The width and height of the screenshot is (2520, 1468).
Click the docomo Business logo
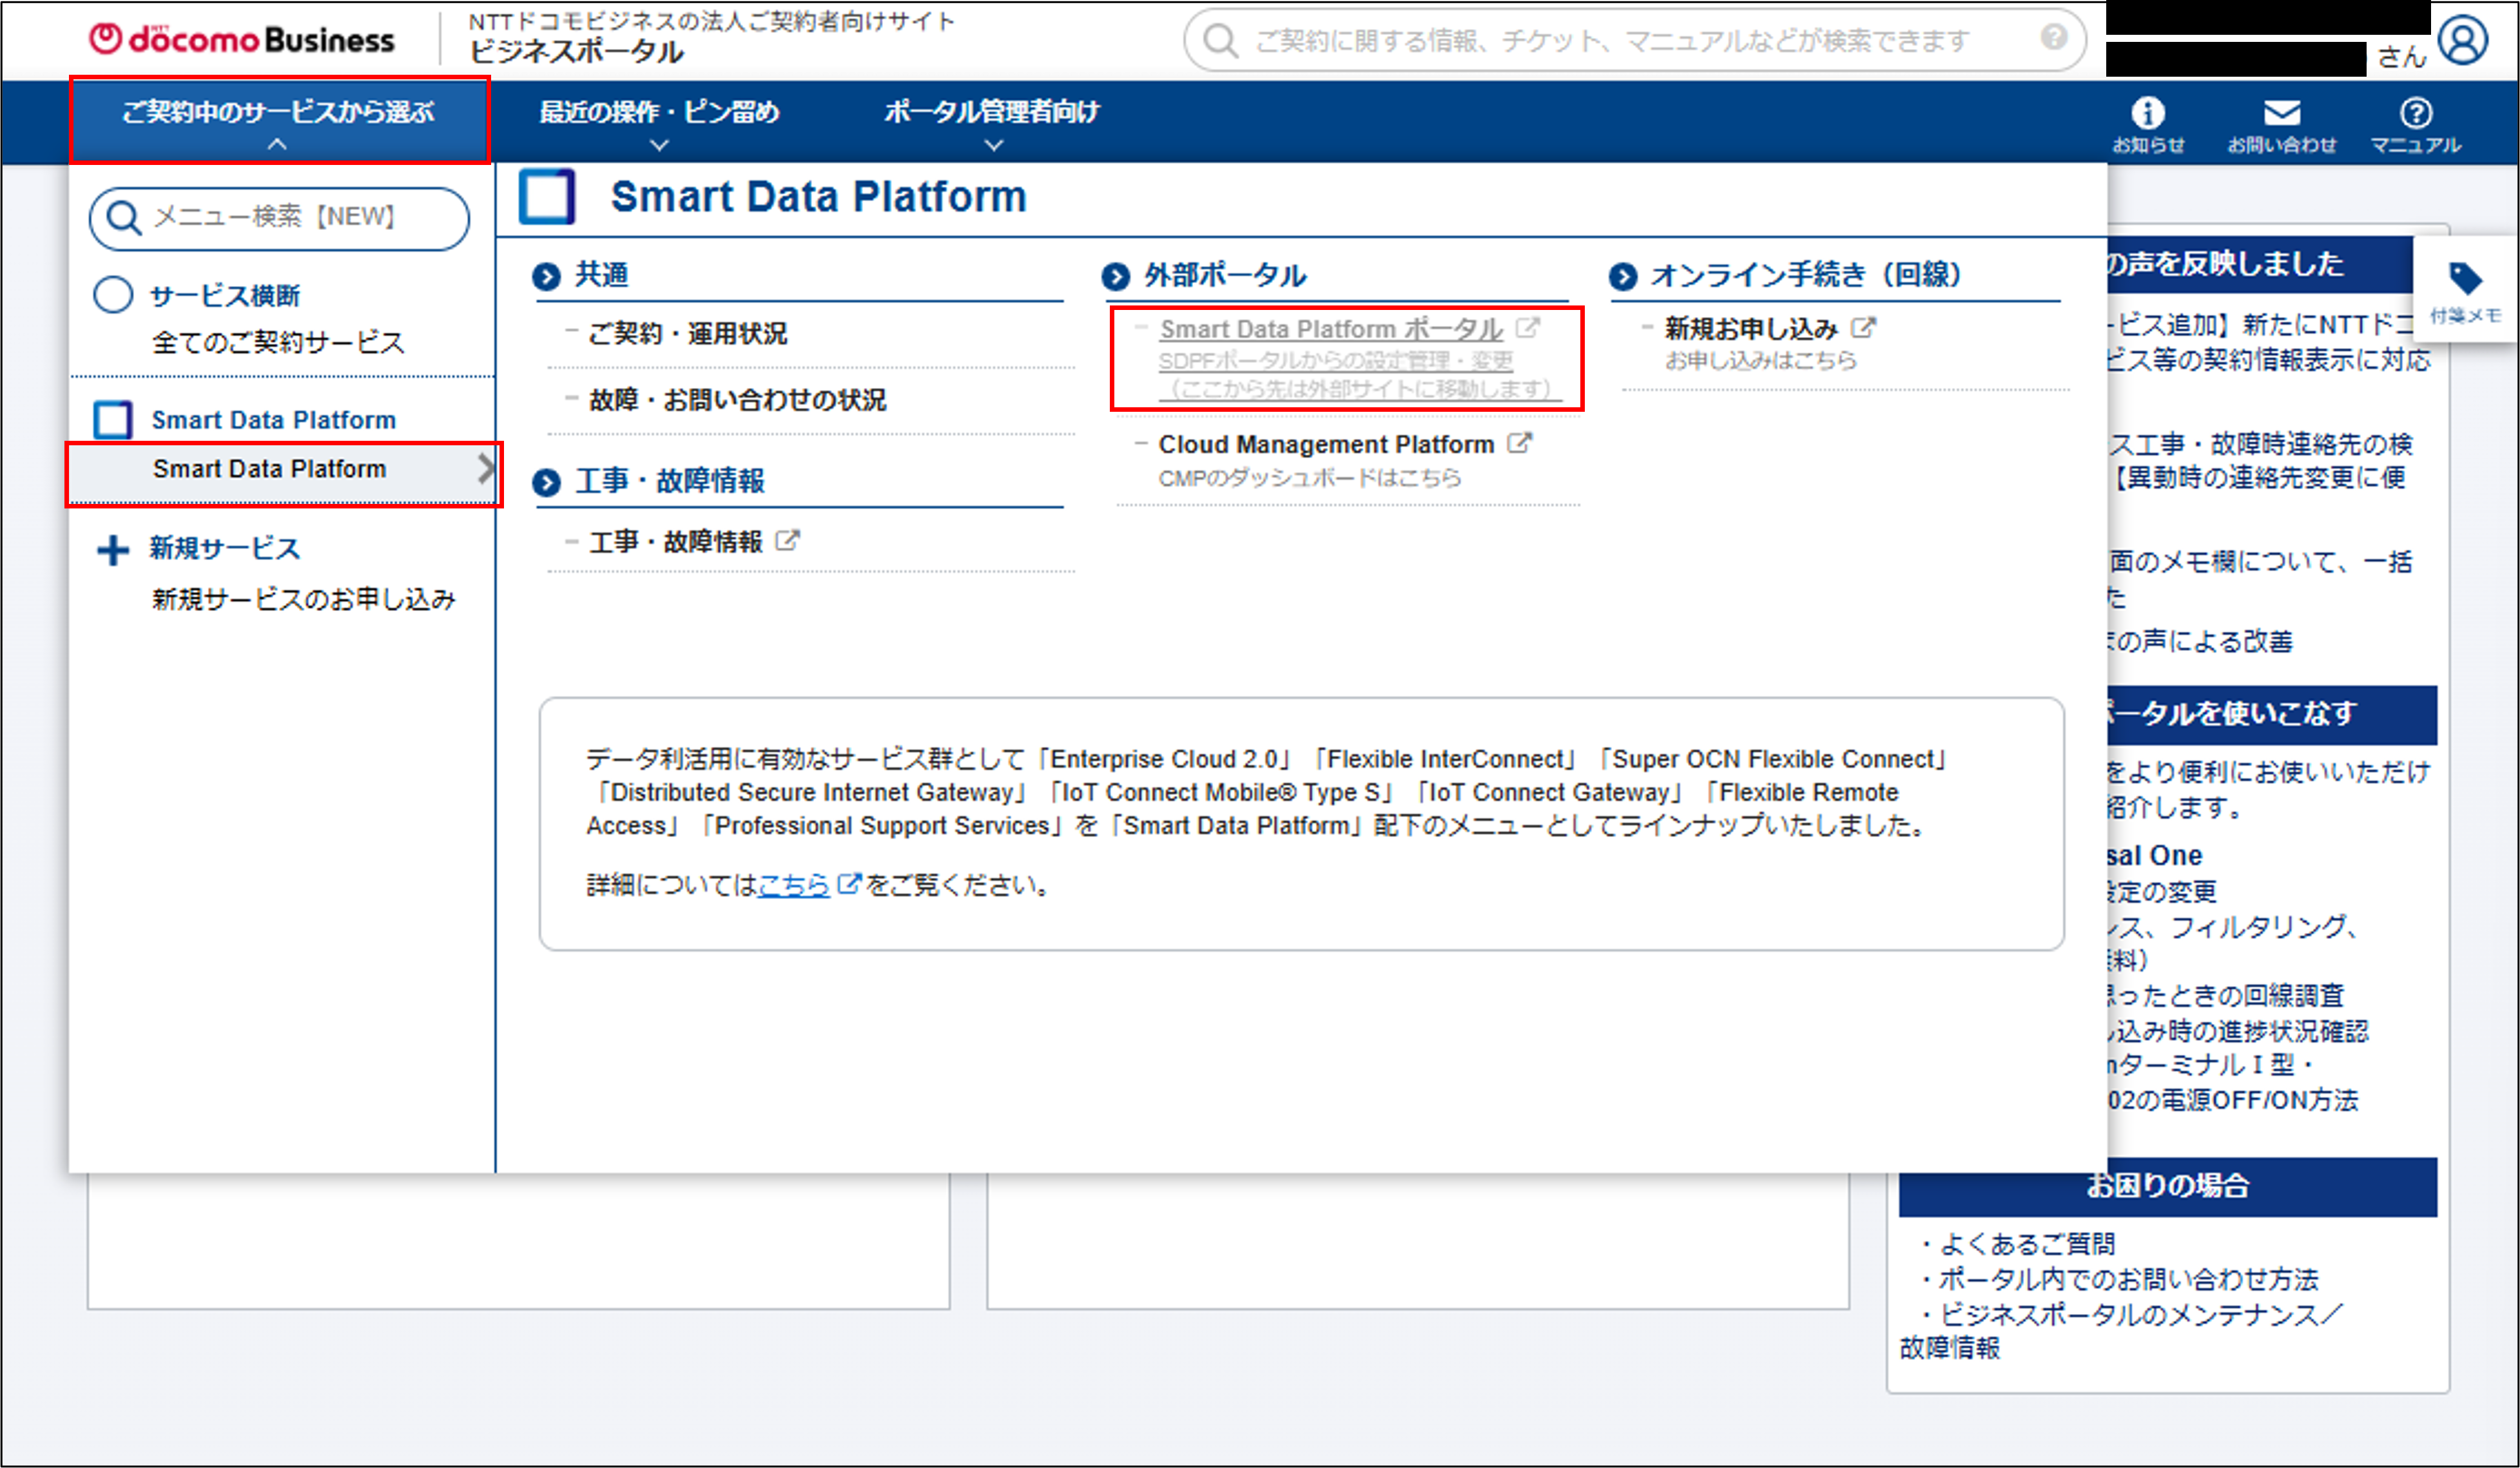(x=242, y=40)
